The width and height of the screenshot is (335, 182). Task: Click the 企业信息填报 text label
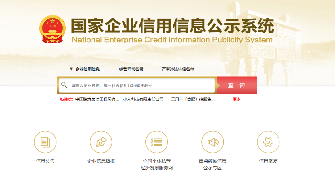pyautogui.click(x=101, y=161)
